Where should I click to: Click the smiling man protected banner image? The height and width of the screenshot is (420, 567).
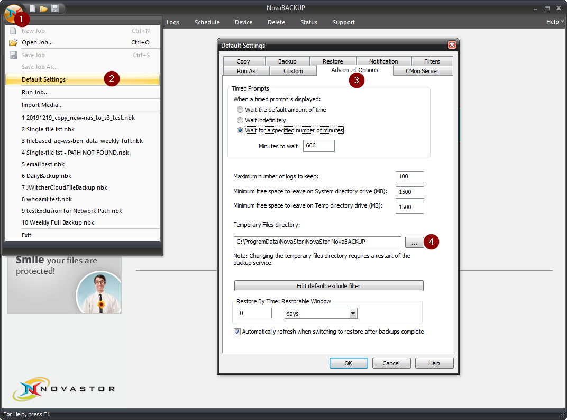click(x=65, y=284)
